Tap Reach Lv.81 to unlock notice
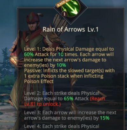127x130 pixels. (x=64, y=101)
